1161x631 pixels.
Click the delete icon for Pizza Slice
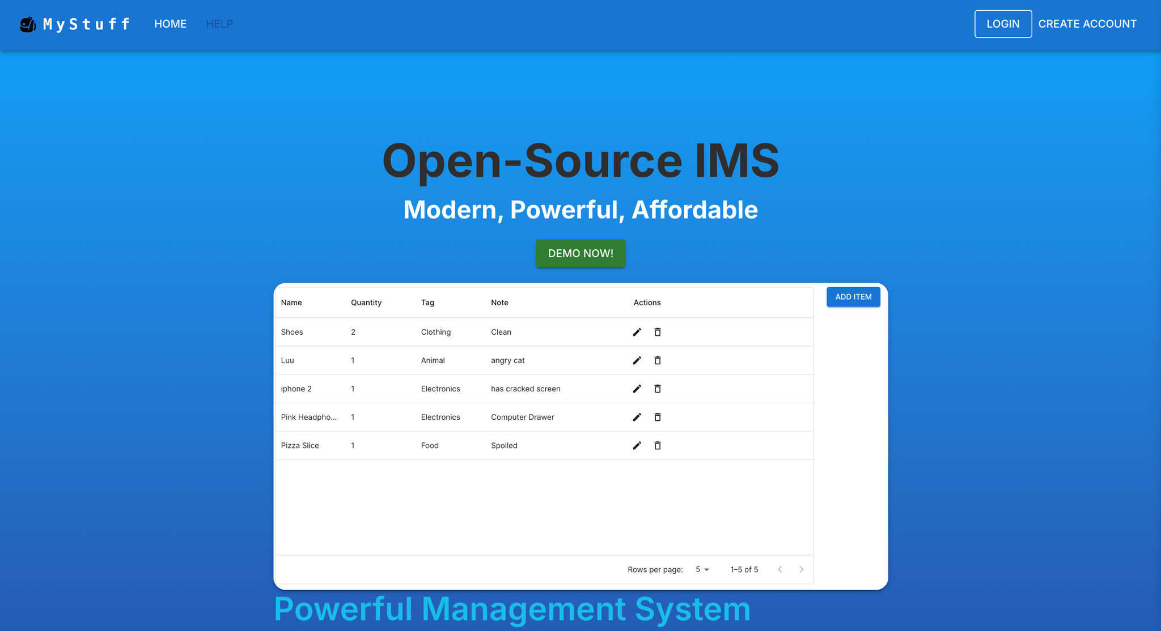click(x=658, y=445)
